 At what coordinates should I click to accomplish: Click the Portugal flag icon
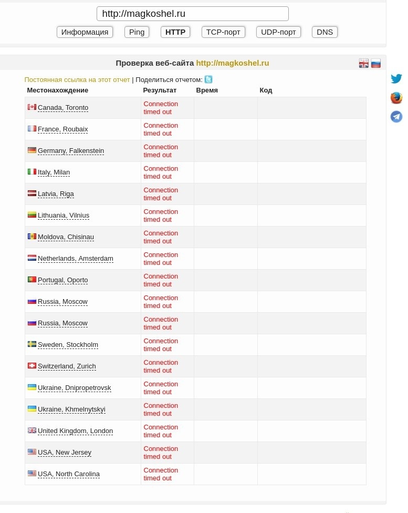point(32,280)
